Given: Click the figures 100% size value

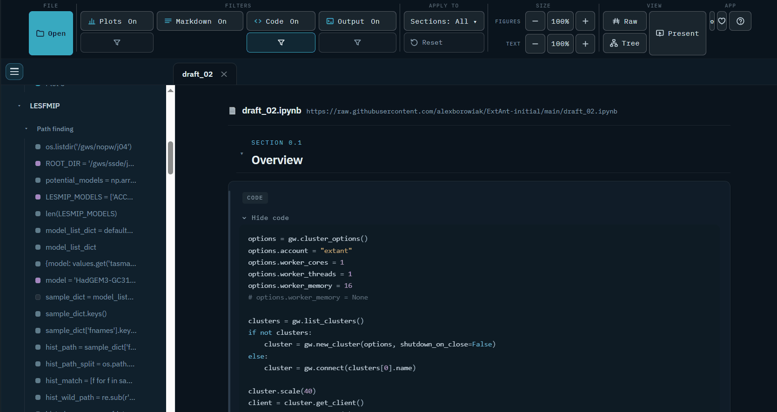Looking at the screenshot, I should pyautogui.click(x=560, y=21).
